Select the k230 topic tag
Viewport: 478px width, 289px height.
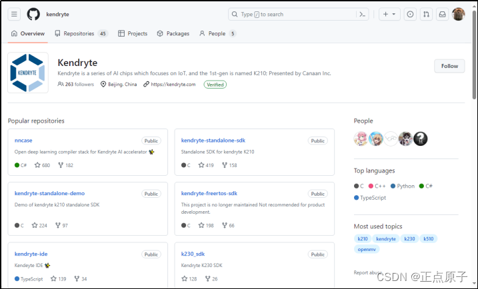point(409,239)
